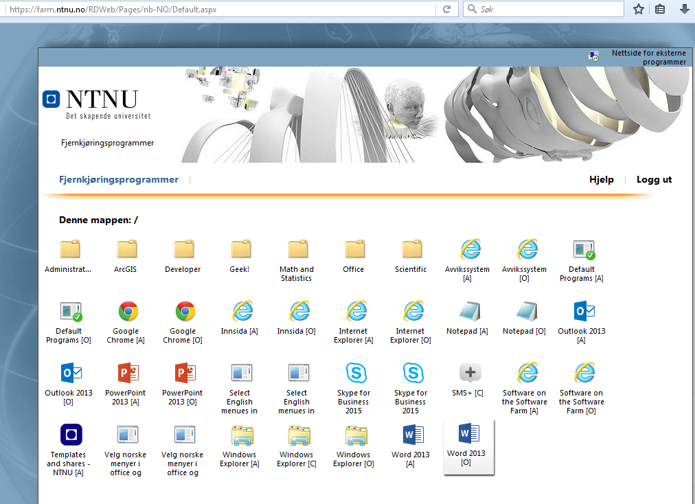The width and height of the screenshot is (695, 504).
Task: Launch Windows Explorer [A]
Action: (x=240, y=446)
